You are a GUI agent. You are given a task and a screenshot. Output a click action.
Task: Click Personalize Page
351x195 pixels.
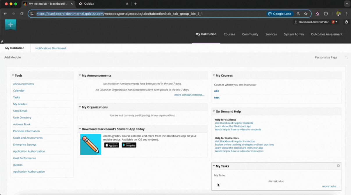point(326,57)
